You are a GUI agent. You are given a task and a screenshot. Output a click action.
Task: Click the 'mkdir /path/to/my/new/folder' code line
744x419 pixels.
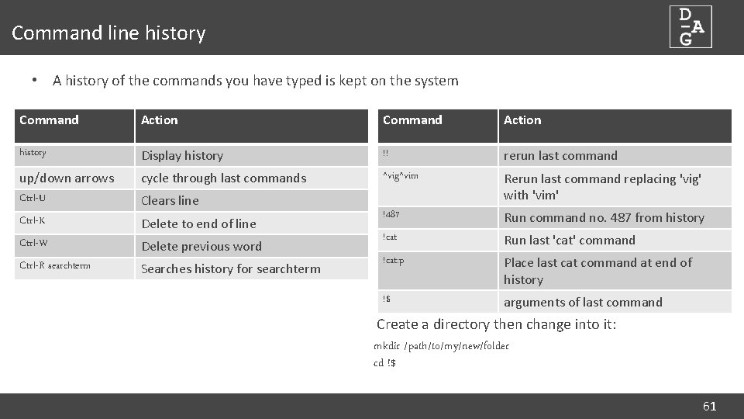pyautogui.click(x=441, y=345)
